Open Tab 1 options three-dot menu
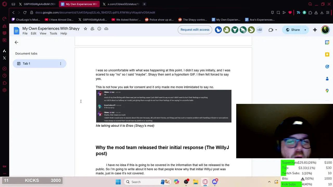 click(61, 64)
